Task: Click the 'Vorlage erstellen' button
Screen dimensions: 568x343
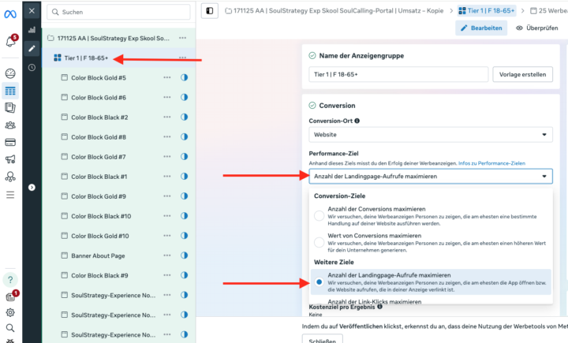Action: (x=523, y=74)
